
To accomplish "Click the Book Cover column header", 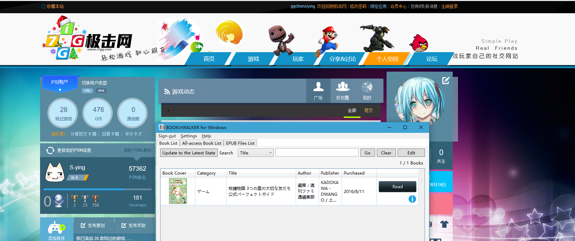I will (178, 173).
